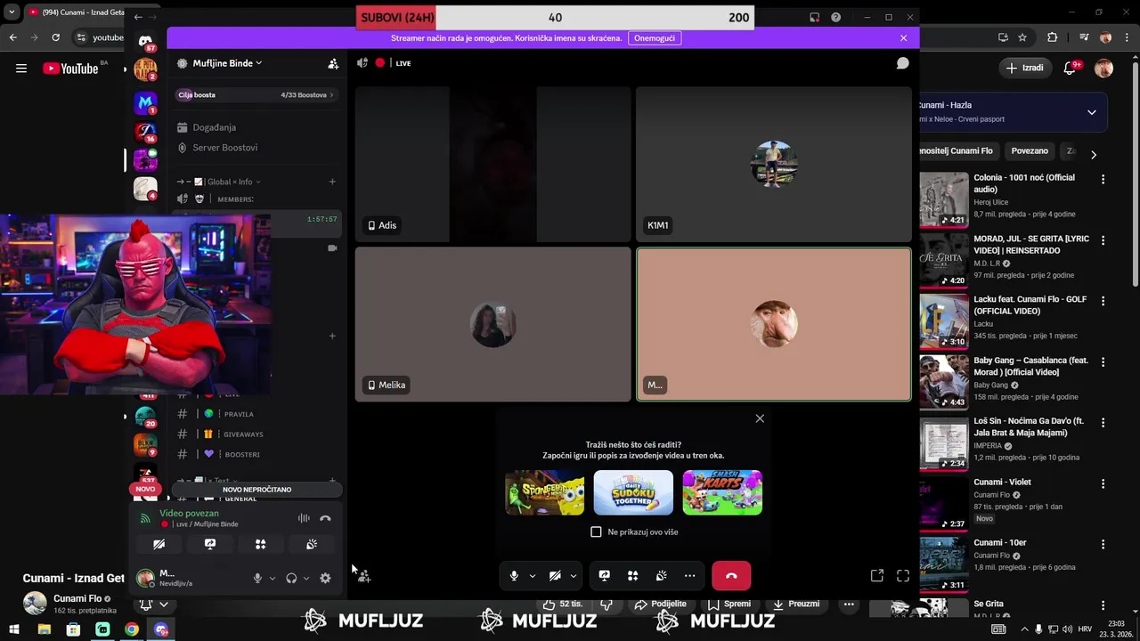Open Discord direct messages home icon
Screen dimensions: 1140x641
point(145,40)
